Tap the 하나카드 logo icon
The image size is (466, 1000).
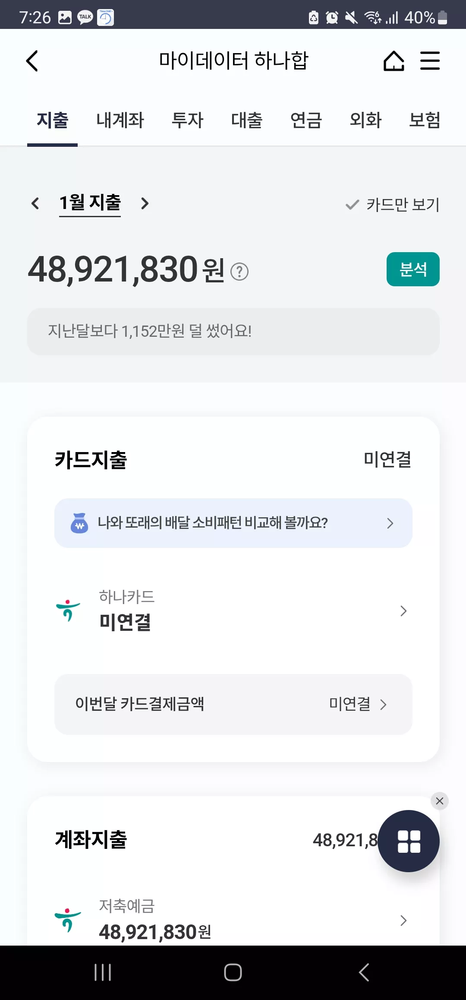click(x=68, y=610)
